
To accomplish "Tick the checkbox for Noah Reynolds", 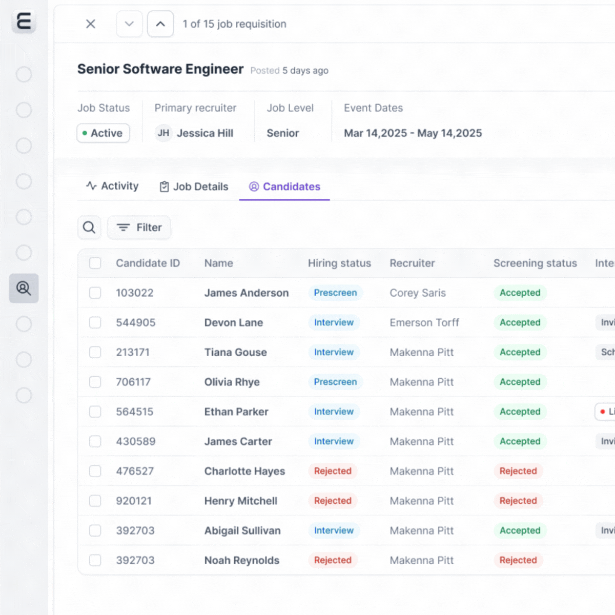I will point(95,560).
